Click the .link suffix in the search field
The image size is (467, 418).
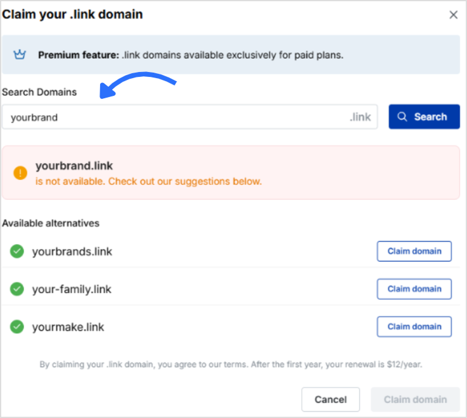(360, 117)
